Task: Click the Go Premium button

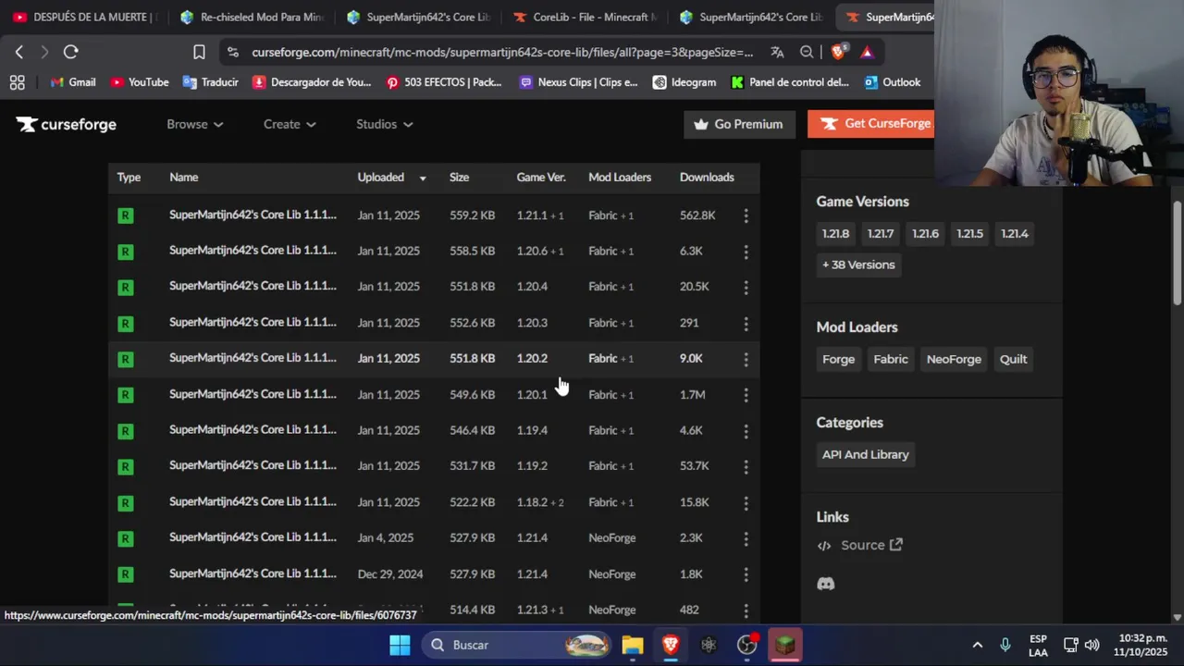Action: 739,124
